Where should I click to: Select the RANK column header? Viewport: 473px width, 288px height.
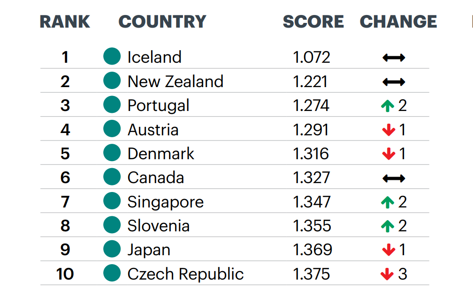(x=65, y=22)
